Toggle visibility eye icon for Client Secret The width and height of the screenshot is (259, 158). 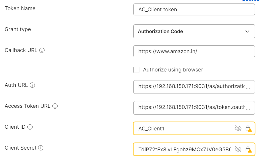(x=238, y=149)
